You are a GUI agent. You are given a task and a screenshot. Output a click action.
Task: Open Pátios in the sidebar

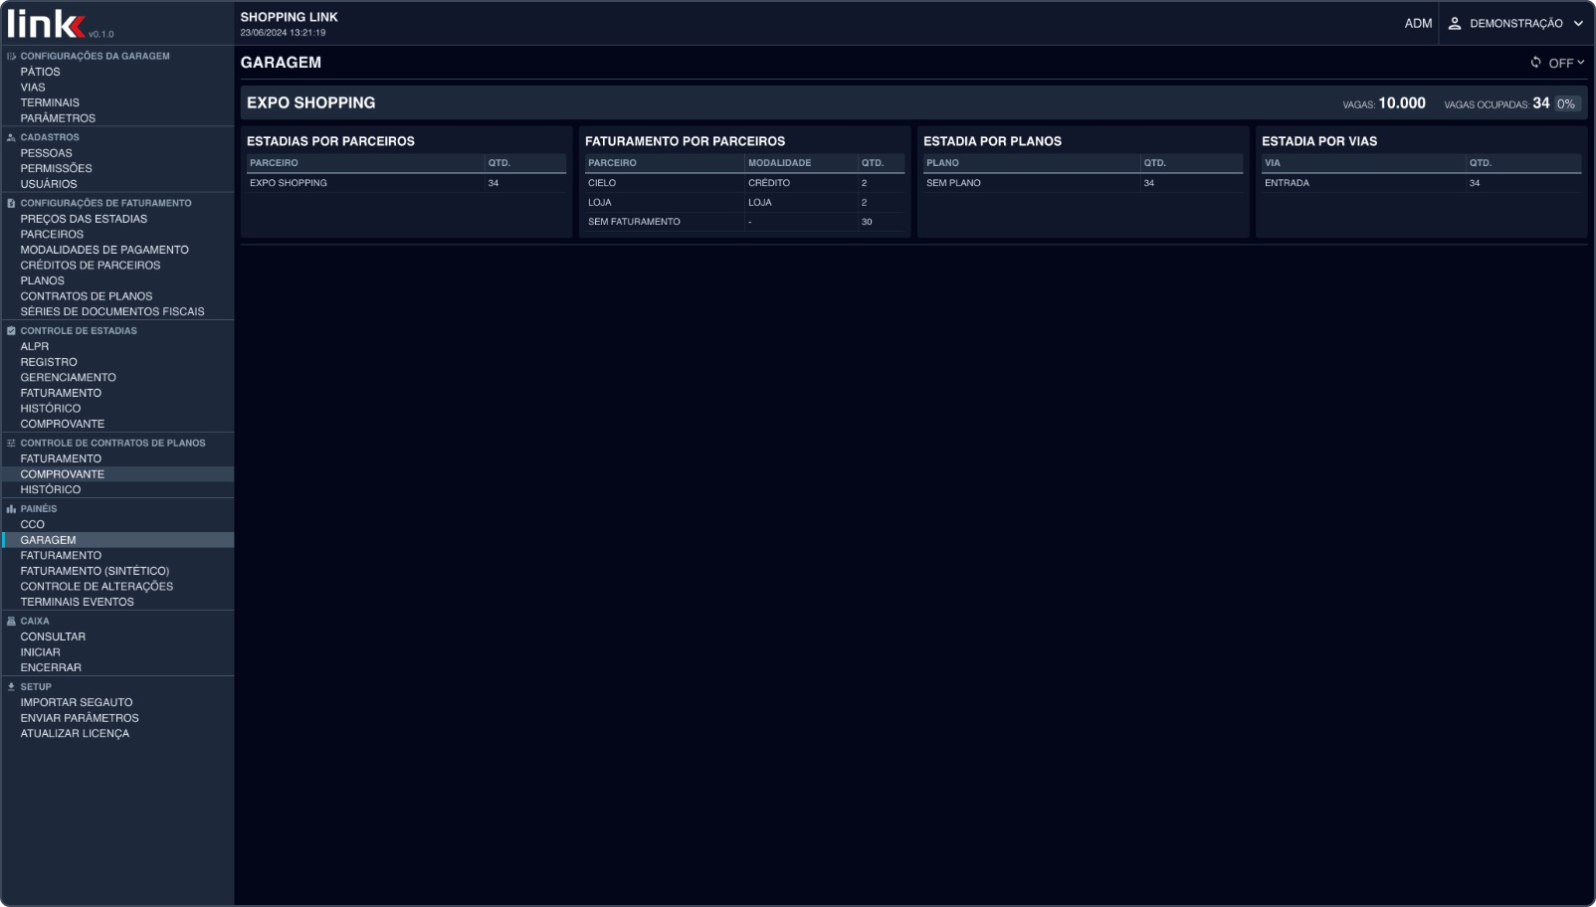coord(117,72)
